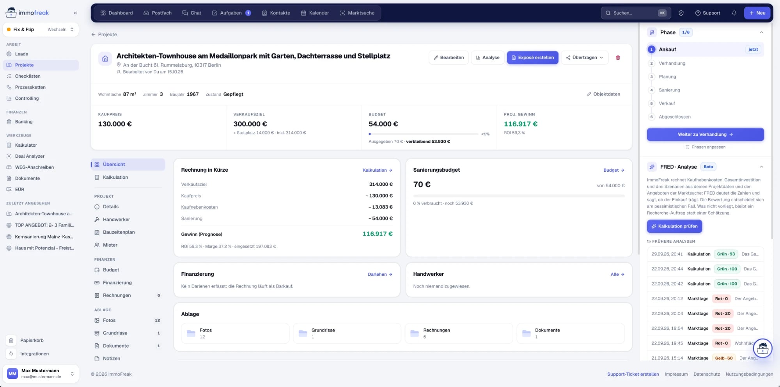Open the Grundrisse folder card

(347, 333)
